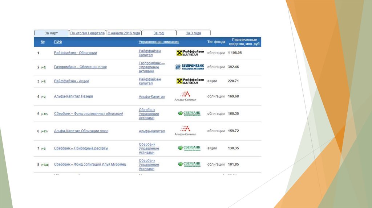The width and height of the screenshot is (372, 208).
Task: Click rank change (+334) in row 8
Action: [45, 165]
